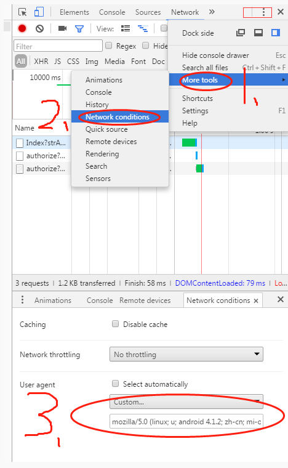The width and height of the screenshot is (288, 468).
Task: Choose Hide console drawer menu item
Action: click(229, 55)
